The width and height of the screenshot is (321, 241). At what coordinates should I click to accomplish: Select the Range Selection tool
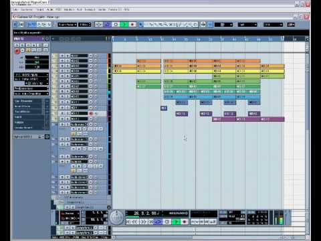[146, 25]
